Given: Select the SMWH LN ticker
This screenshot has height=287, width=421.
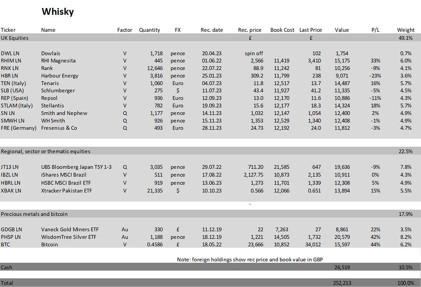Looking at the screenshot, I should coord(12,120).
